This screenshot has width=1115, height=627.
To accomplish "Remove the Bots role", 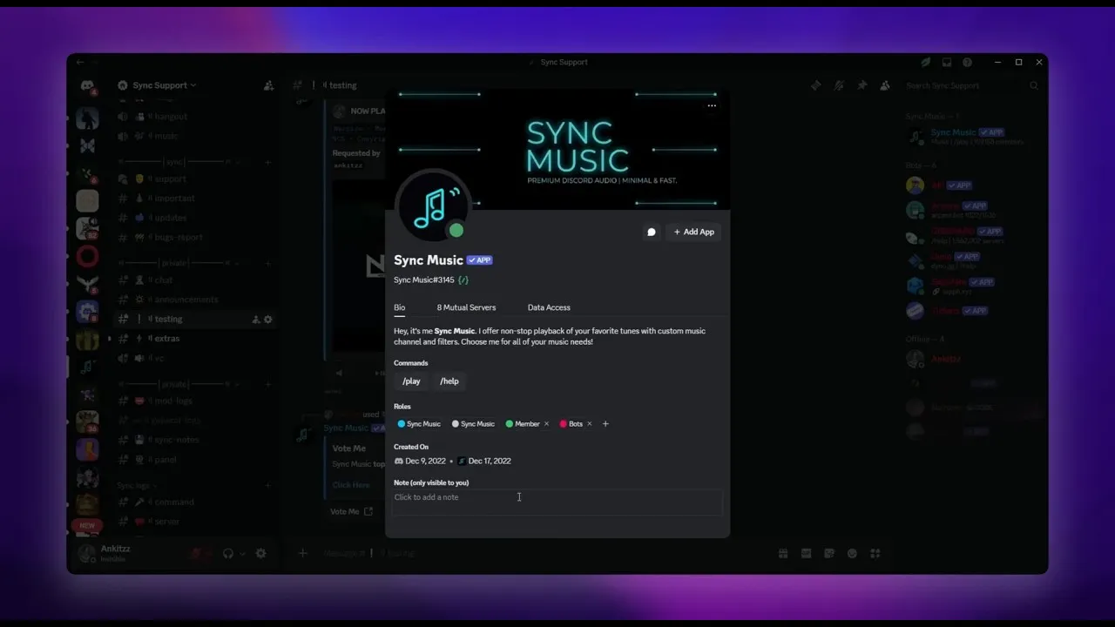I will 589,424.
